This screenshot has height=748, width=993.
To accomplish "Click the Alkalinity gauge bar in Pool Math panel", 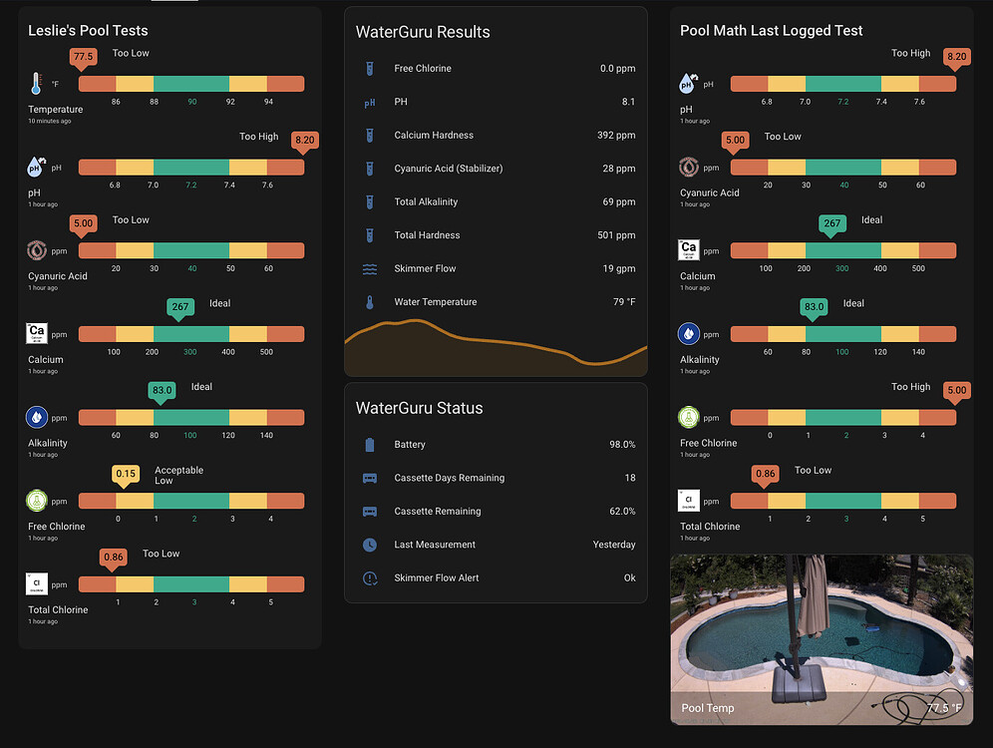I will [x=842, y=334].
